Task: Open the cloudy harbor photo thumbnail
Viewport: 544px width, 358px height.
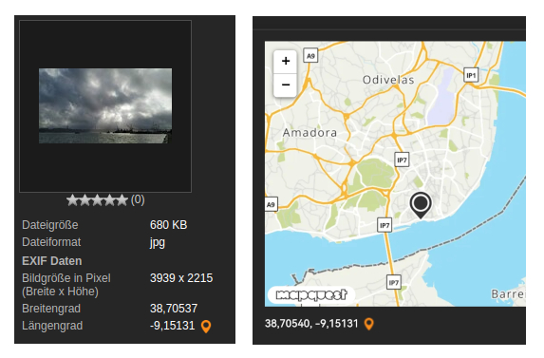Action: click(105, 105)
